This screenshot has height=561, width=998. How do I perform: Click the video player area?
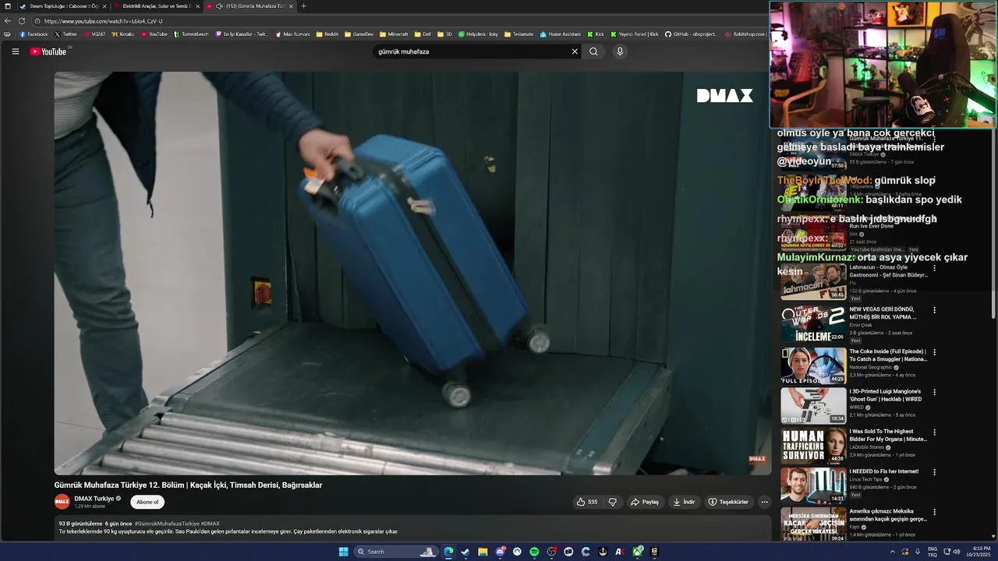(x=412, y=273)
